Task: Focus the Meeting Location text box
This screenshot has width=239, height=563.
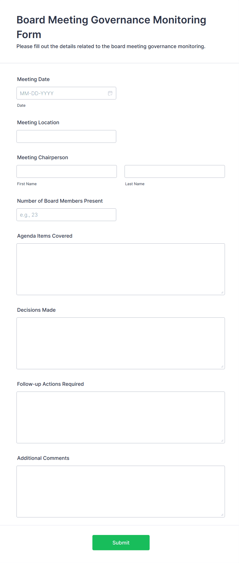Action: pyautogui.click(x=66, y=136)
